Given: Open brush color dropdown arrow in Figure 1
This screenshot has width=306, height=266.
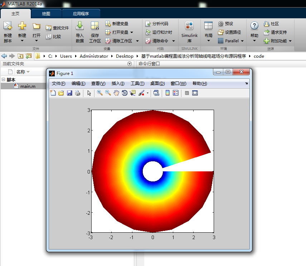Looking at the screenshot, I should 147,93.
